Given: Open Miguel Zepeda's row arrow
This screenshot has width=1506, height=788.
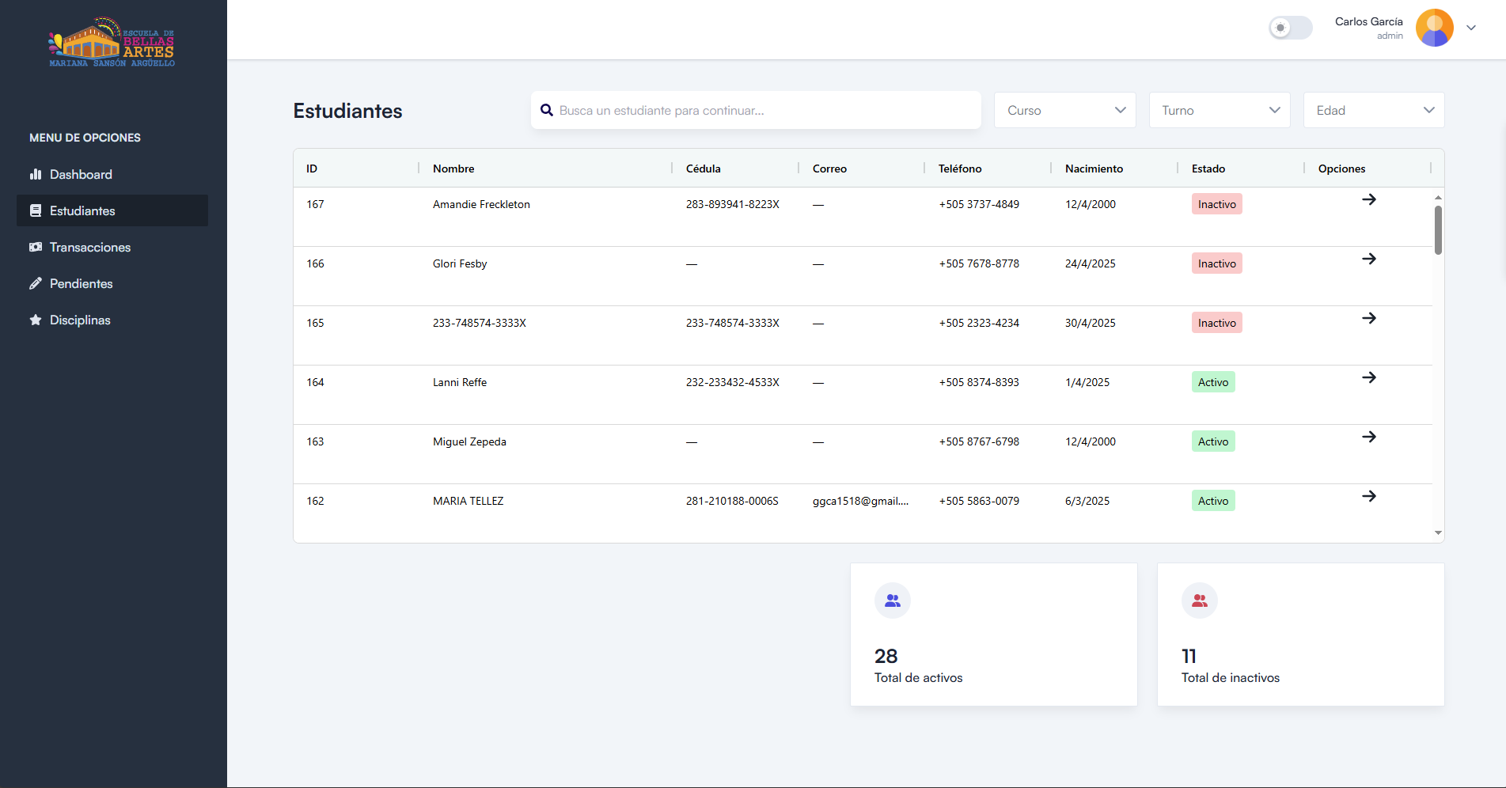Looking at the screenshot, I should point(1368,437).
